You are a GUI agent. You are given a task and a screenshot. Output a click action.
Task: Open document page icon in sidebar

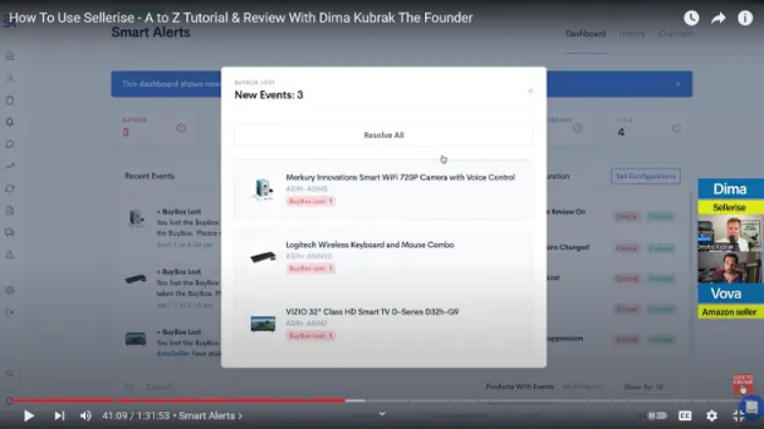pos(10,211)
